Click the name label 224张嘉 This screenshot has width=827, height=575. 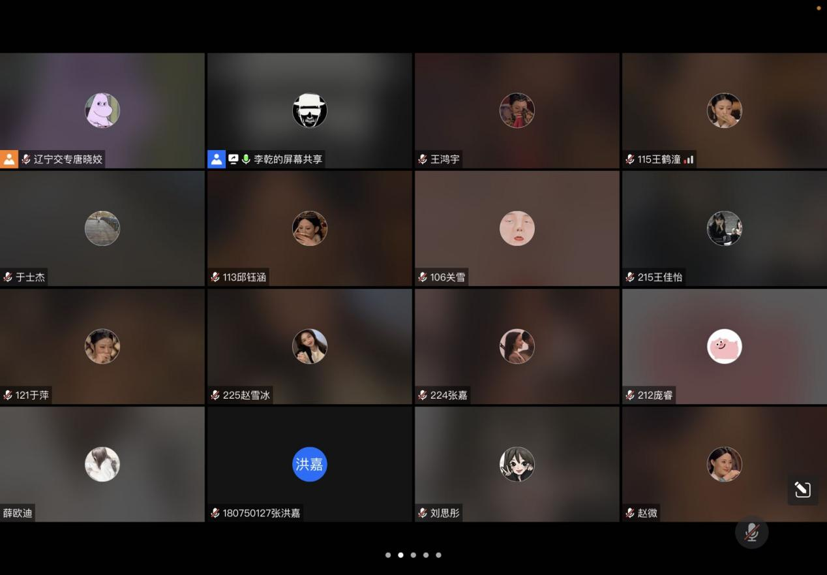[449, 396]
